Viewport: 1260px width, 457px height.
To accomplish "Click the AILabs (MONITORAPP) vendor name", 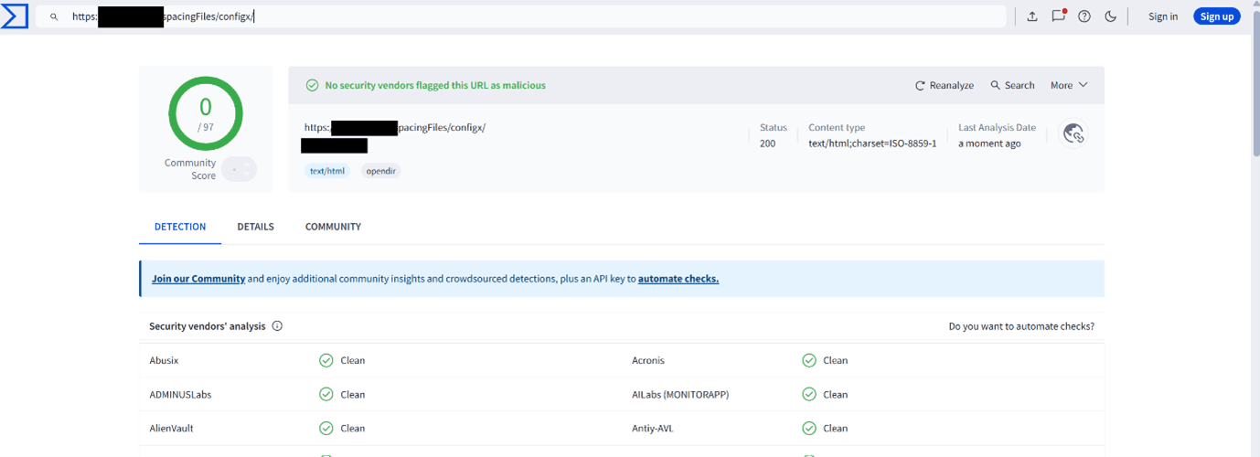I will (x=680, y=395).
